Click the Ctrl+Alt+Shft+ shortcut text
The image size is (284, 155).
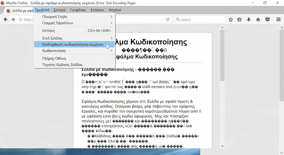pyautogui.click(x=99, y=30)
